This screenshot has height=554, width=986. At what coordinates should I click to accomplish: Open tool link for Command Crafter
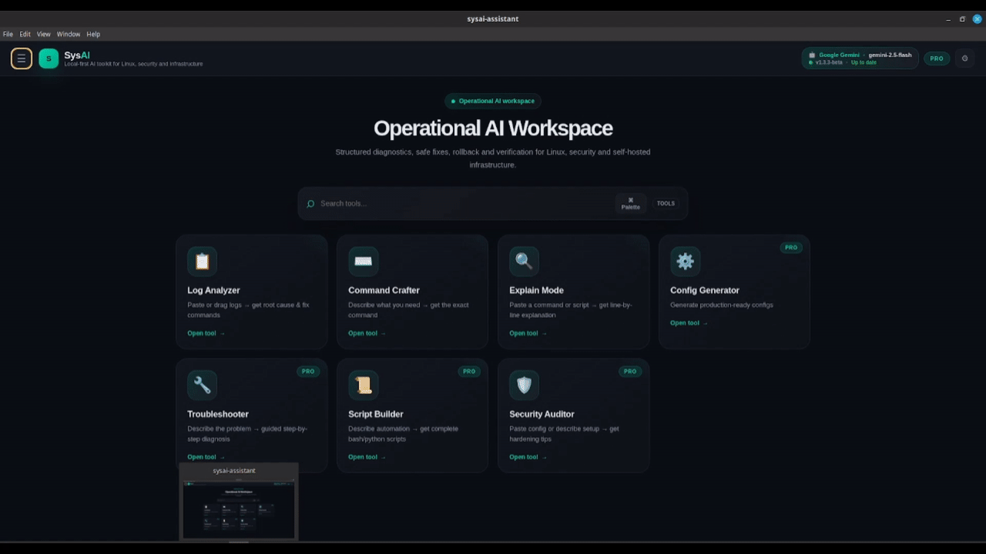tap(367, 333)
